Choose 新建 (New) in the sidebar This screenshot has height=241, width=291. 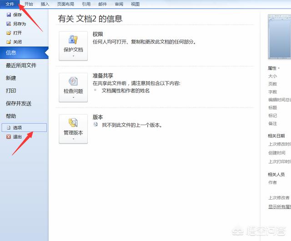[11, 78]
